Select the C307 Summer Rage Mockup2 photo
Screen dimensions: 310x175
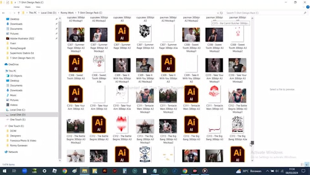tap(98, 35)
